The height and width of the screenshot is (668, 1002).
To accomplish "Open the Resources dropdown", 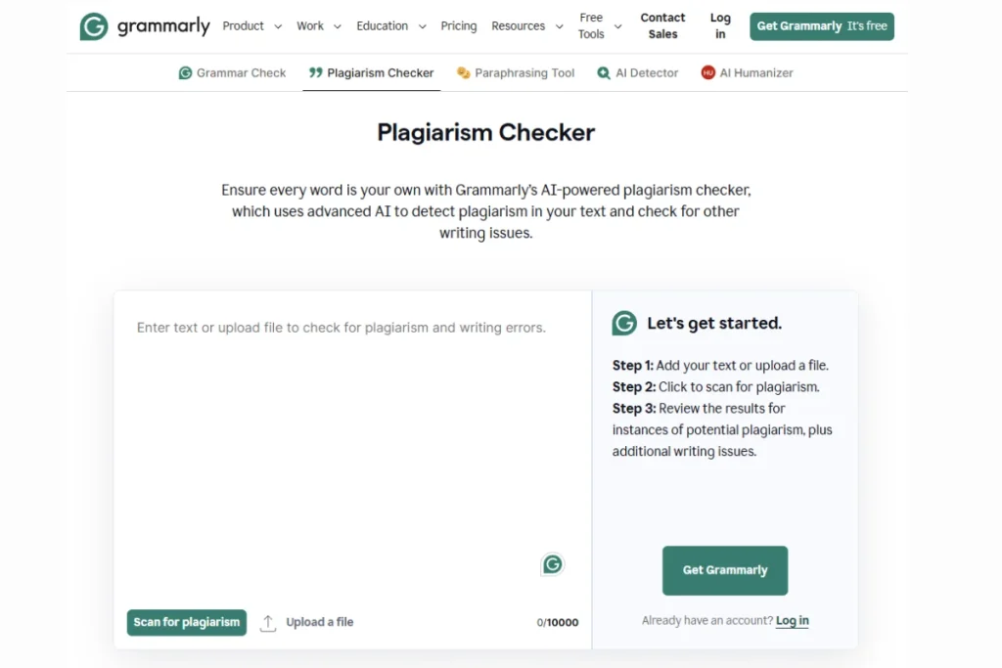I will pyautogui.click(x=527, y=26).
